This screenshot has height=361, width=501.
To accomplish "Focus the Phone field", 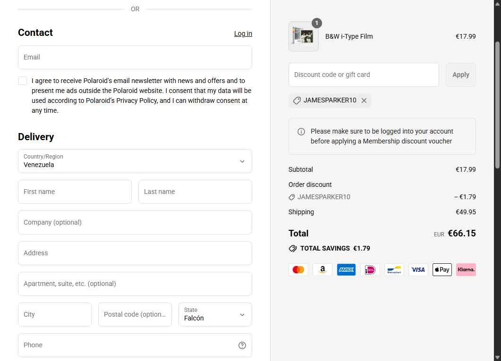I will click(135, 345).
